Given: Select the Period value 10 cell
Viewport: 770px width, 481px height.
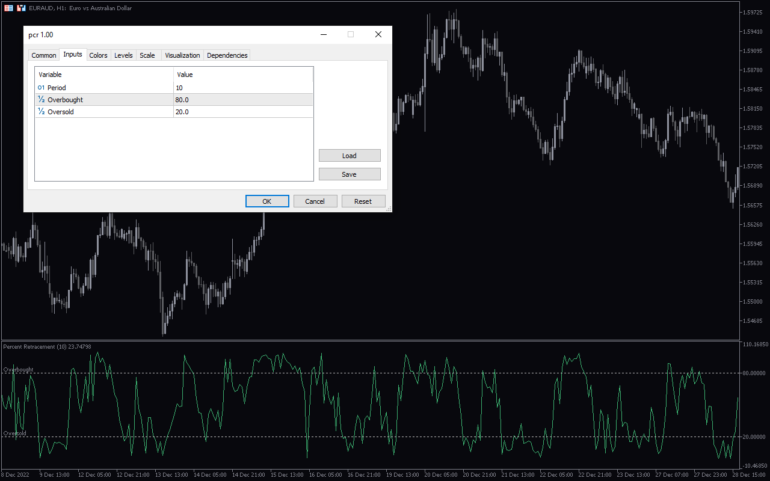Looking at the screenshot, I should pos(243,88).
